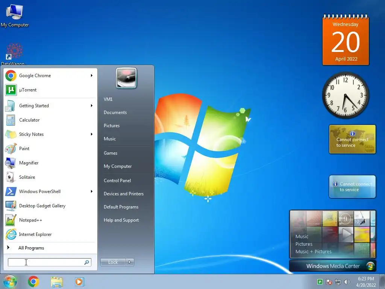Screen dimensions: 385x289
Task: Select Music in Media Center gadget
Action: tap(302, 237)
